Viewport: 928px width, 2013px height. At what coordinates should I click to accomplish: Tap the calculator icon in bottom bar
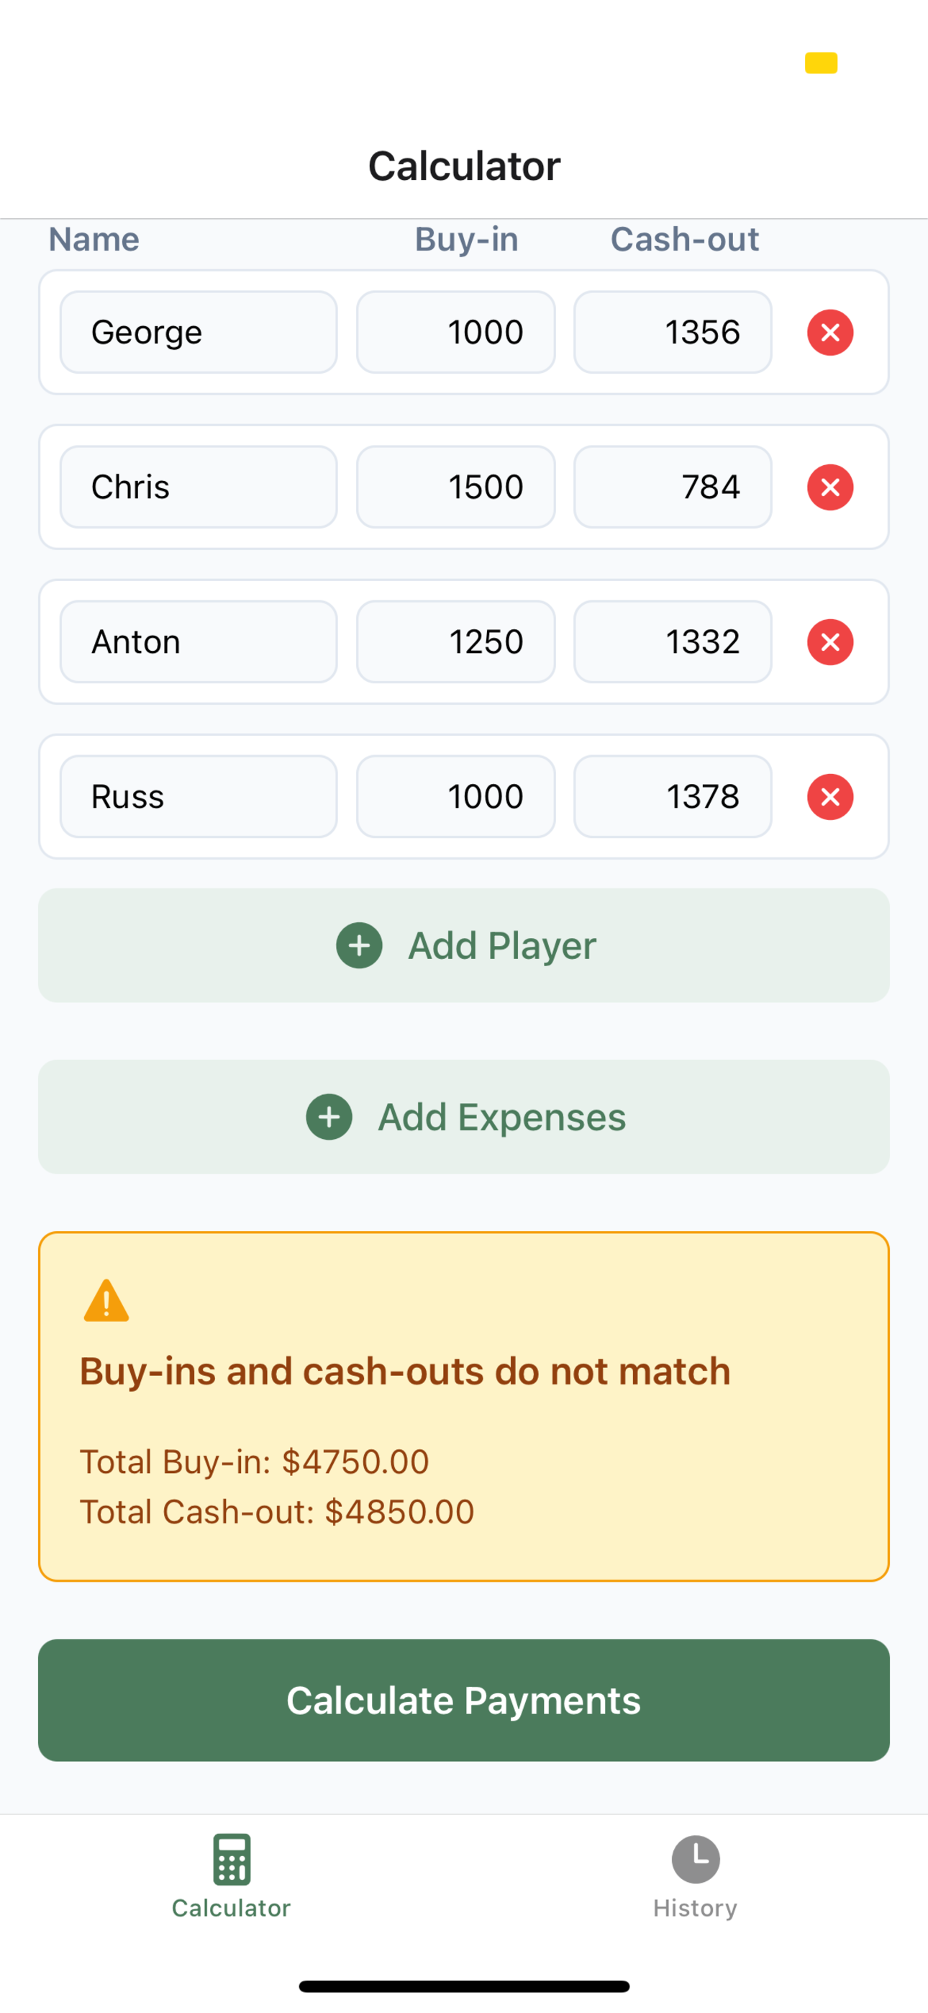(x=231, y=1860)
